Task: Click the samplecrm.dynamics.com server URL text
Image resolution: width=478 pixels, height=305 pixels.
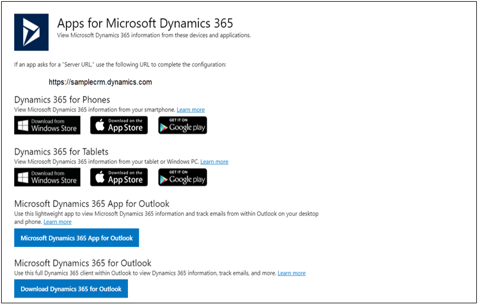Action: pyautogui.click(x=100, y=82)
